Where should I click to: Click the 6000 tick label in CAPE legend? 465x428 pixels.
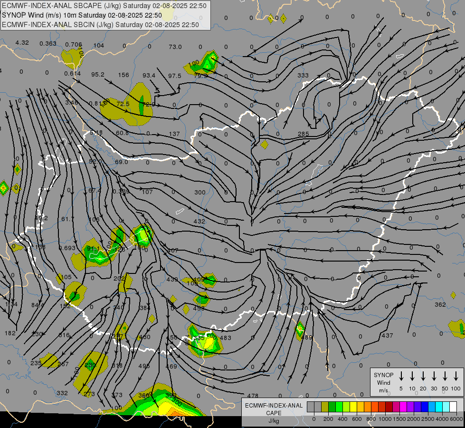[x=456, y=419]
